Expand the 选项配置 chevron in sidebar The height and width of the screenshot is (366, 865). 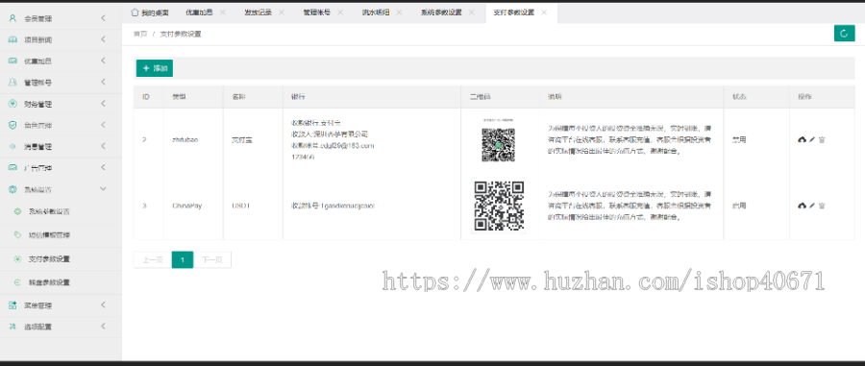pyautogui.click(x=103, y=327)
